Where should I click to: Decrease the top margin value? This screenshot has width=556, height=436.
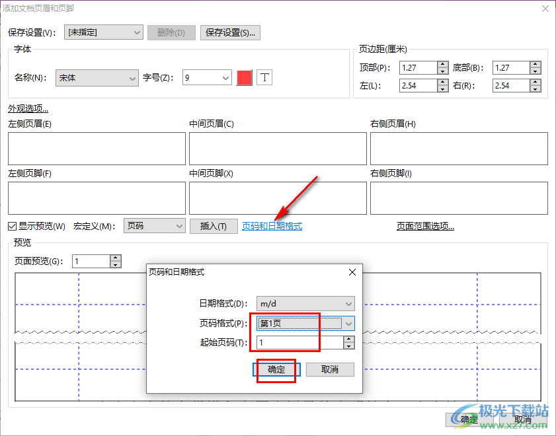point(442,71)
